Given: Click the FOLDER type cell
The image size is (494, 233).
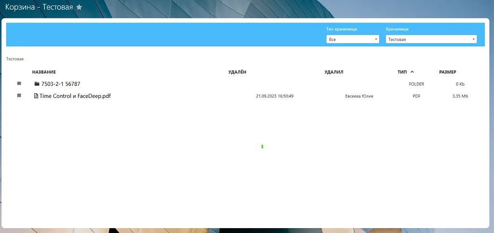Looking at the screenshot, I should click(416, 84).
